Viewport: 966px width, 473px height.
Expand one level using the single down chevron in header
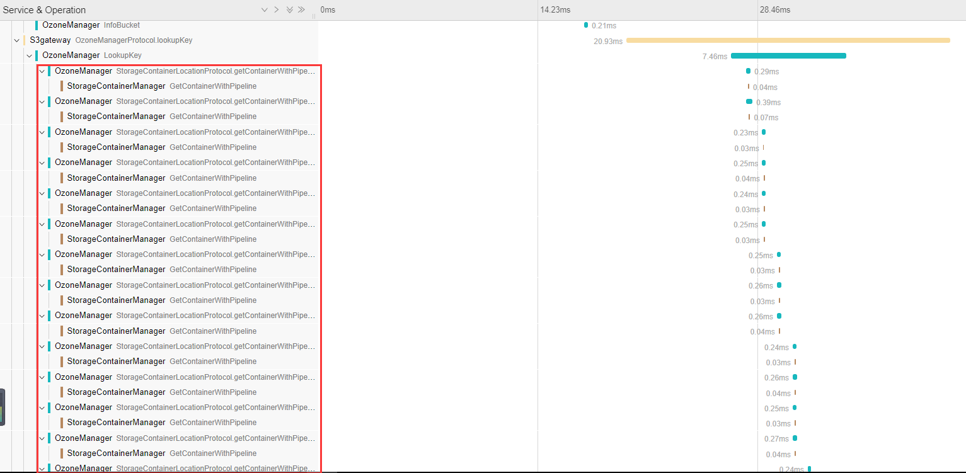265,10
